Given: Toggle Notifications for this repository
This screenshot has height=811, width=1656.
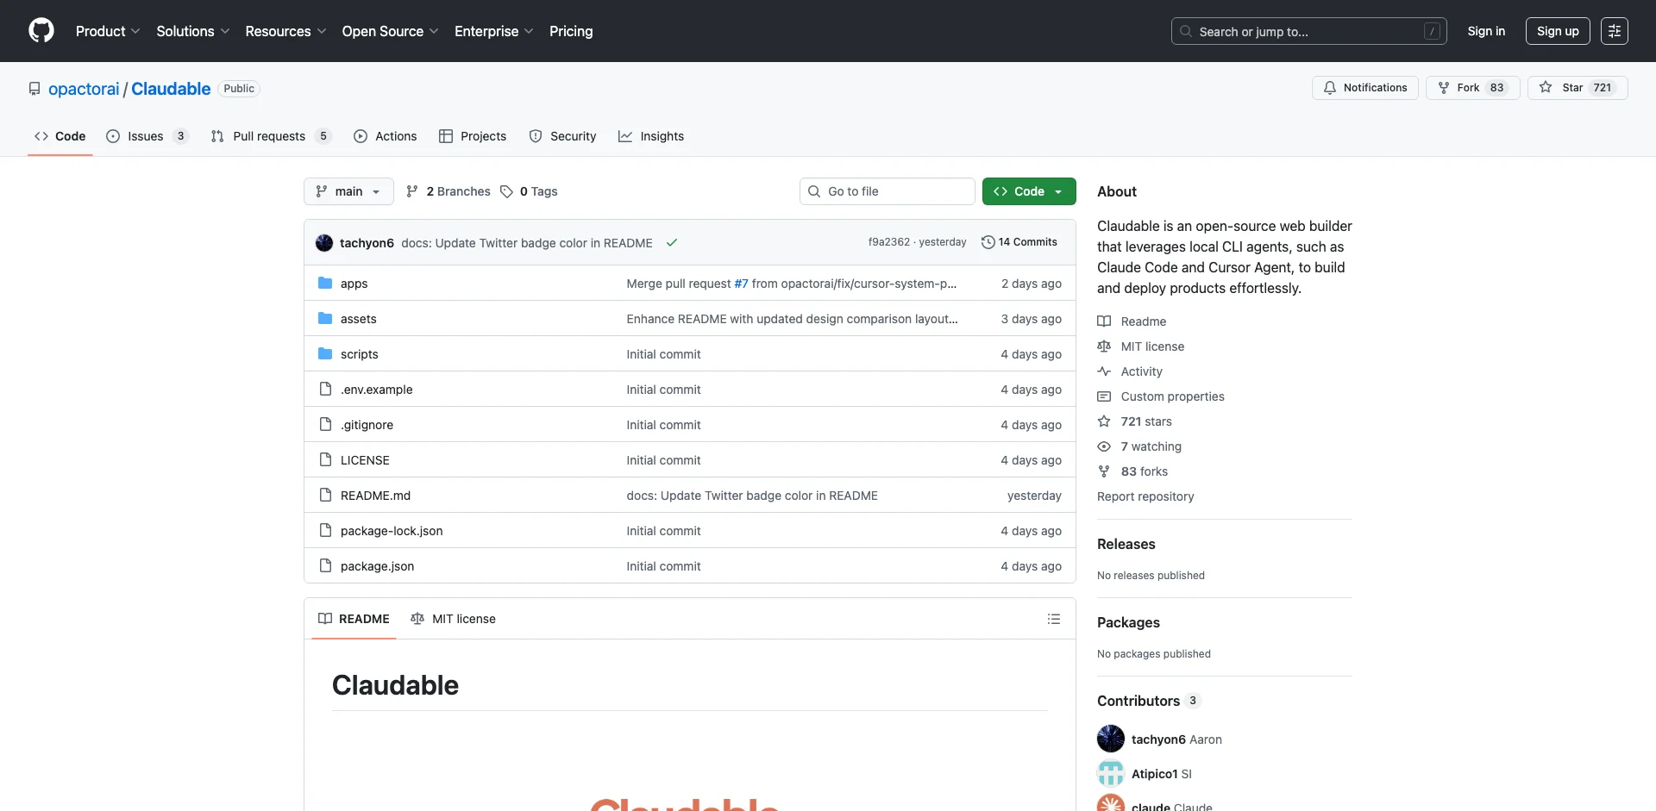Looking at the screenshot, I should [1364, 88].
